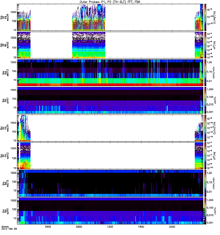
Task: Click the (V/m)²/Hz unit label of thb eac34 panel
Action: click(214, 17)
